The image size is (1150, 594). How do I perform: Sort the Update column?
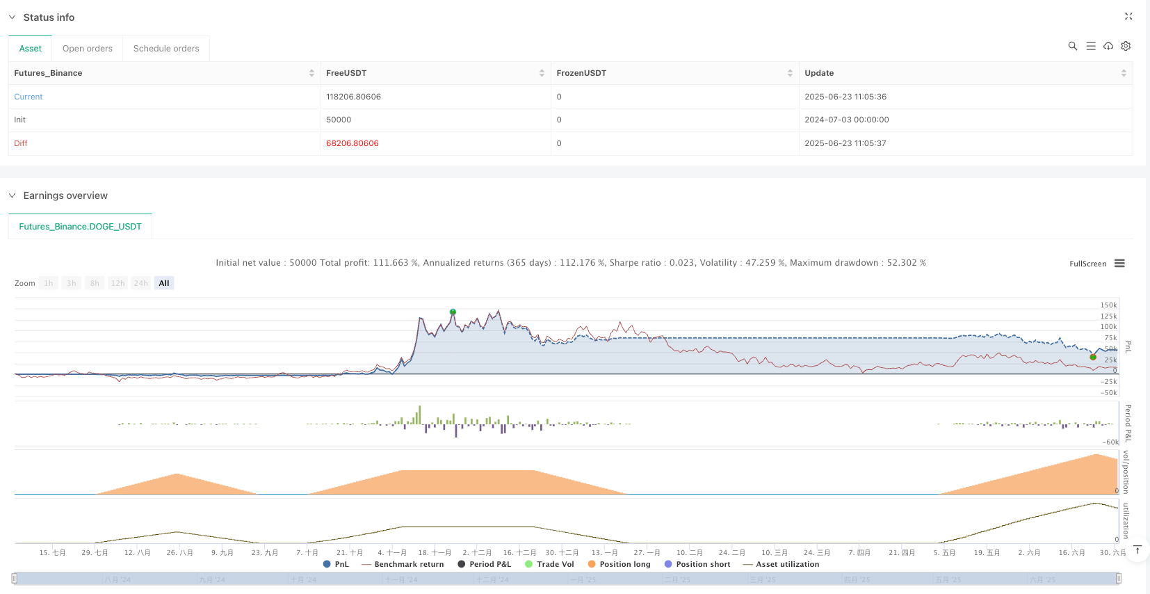1124,73
